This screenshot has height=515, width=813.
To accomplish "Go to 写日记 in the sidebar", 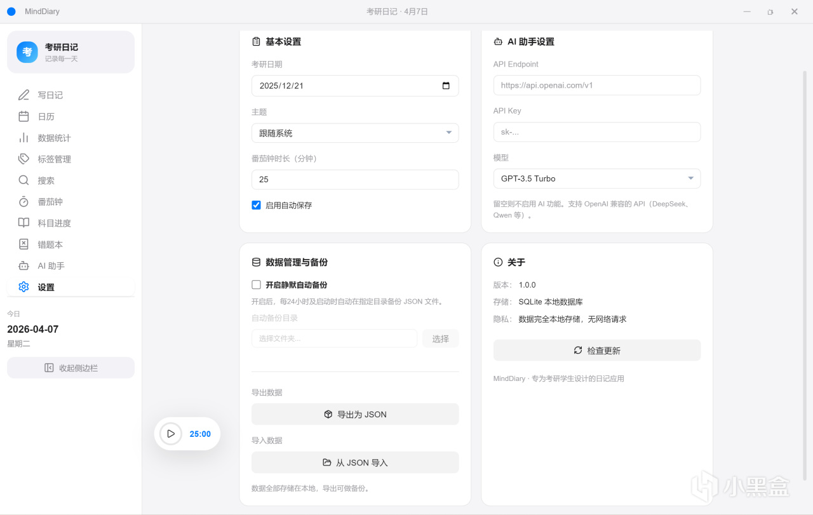I will pyautogui.click(x=71, y=95).
